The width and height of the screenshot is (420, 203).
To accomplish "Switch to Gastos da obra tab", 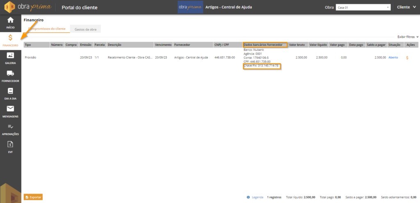I will click(85, 29).
